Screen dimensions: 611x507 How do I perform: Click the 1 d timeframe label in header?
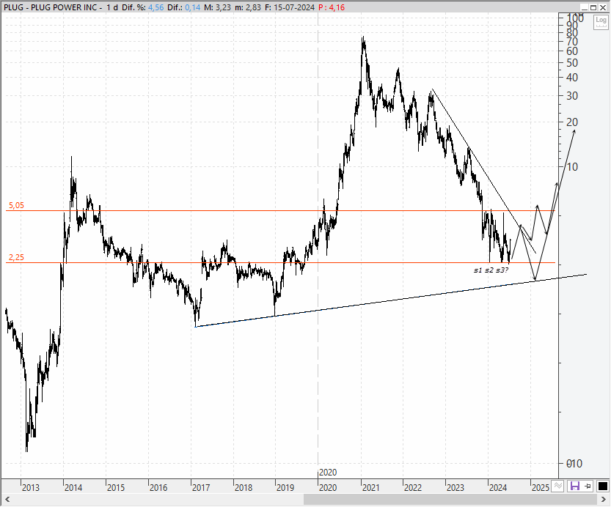(112, 7)
